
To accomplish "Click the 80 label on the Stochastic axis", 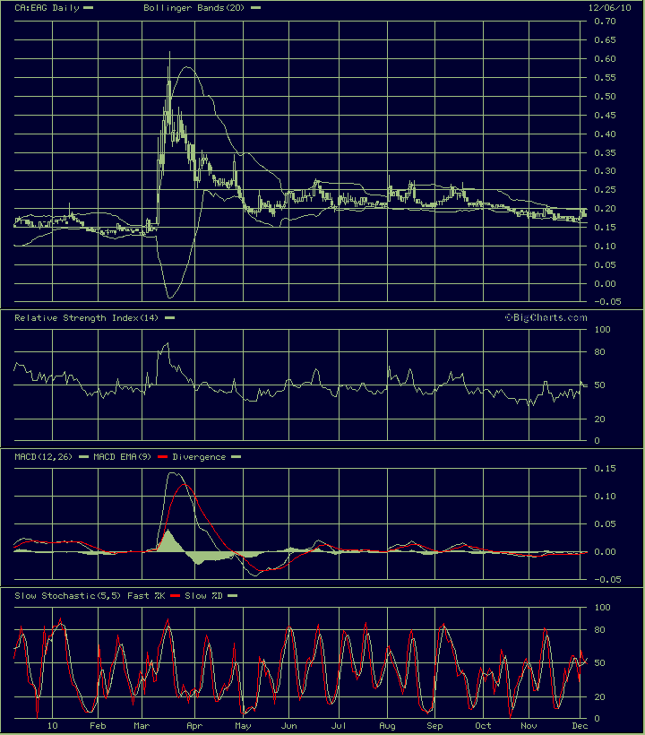I will (599, 630).
